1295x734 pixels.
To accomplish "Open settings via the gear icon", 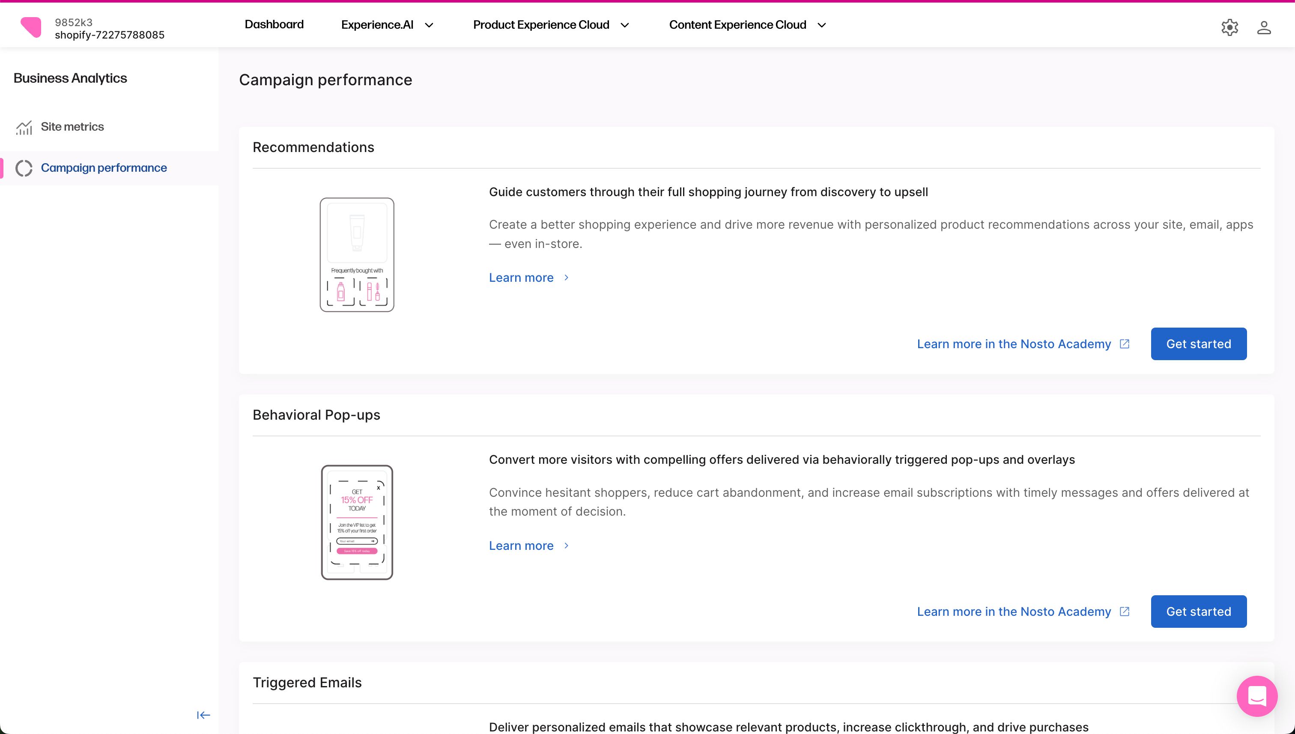I will [x=1229, y=27].
